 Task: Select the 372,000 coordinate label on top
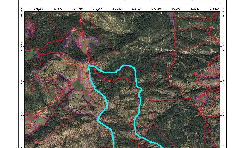tap(97, 9)
